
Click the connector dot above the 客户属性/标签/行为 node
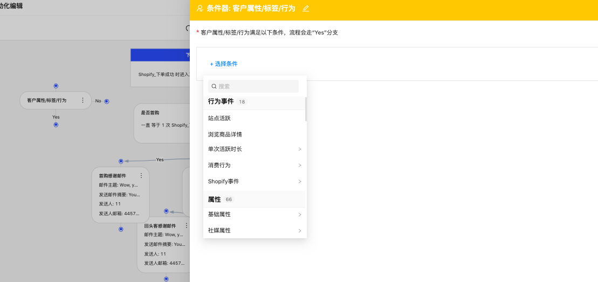click(x=56, y=86)
